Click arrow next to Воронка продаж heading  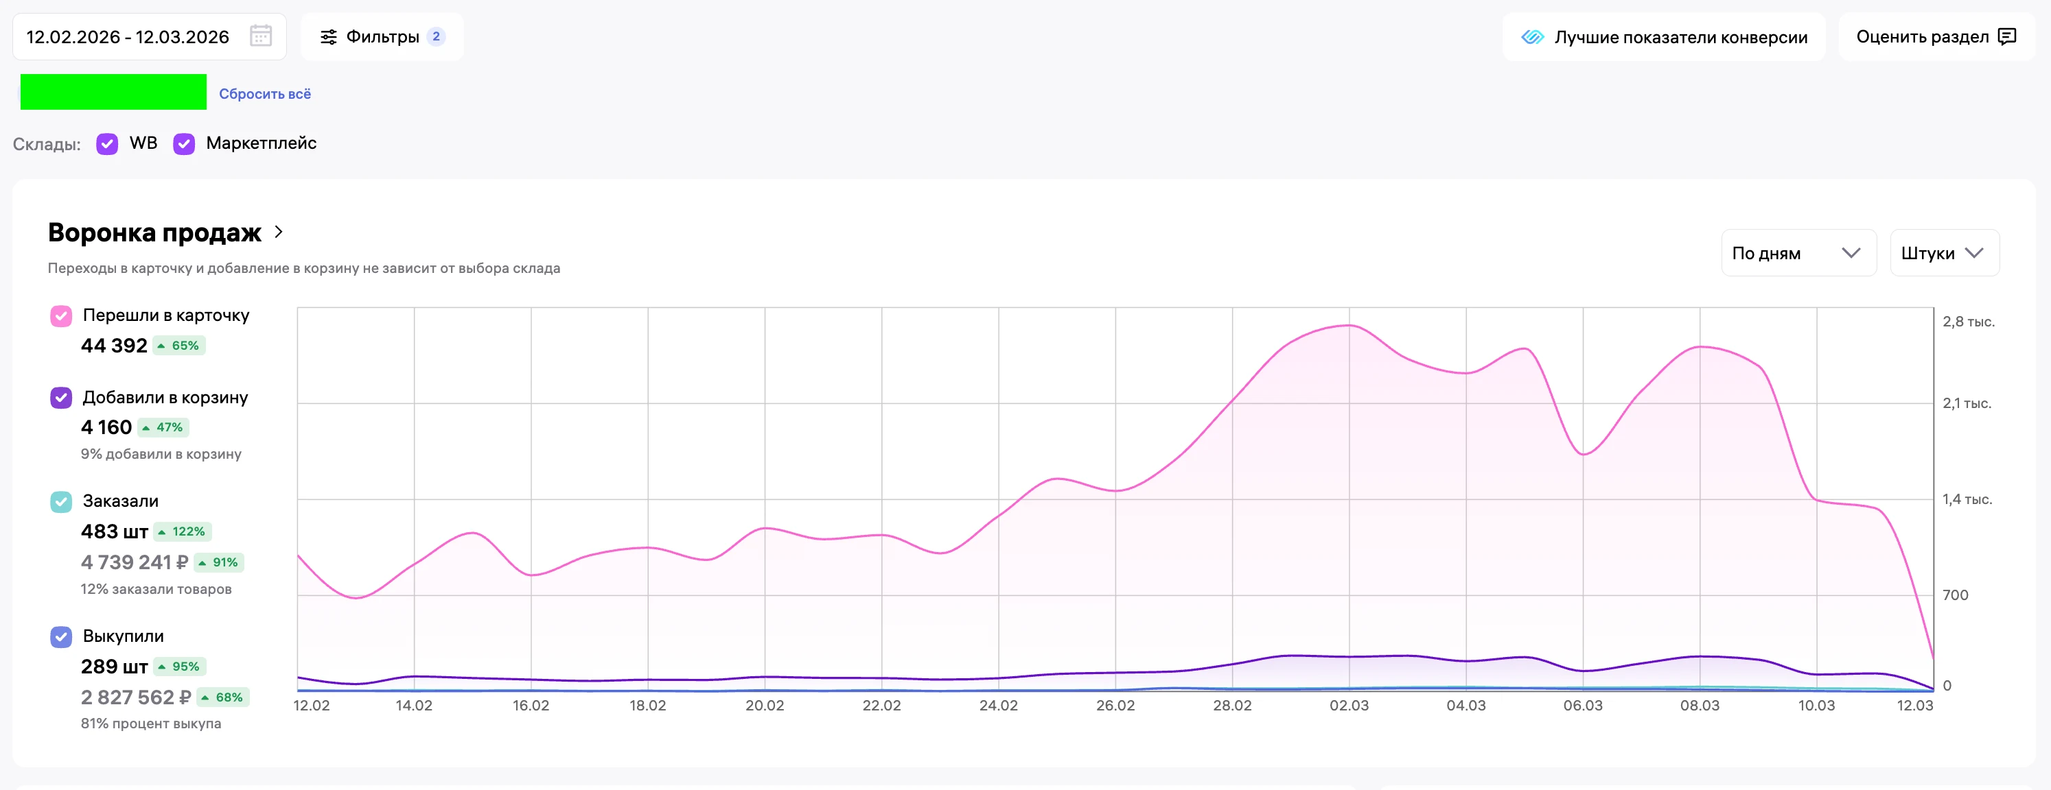(x=279, y=232)
